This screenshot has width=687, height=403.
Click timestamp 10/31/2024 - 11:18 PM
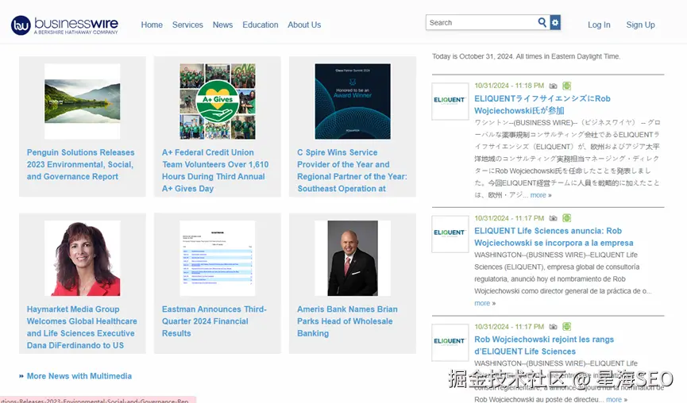509,86
